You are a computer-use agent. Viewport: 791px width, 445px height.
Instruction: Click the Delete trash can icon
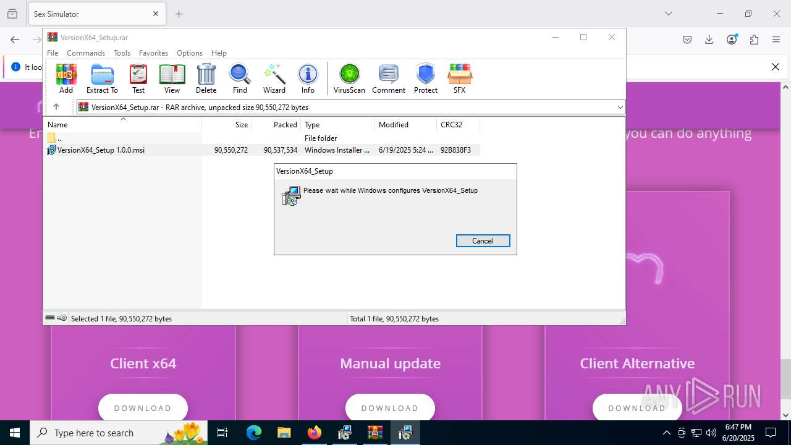point(206,78)
